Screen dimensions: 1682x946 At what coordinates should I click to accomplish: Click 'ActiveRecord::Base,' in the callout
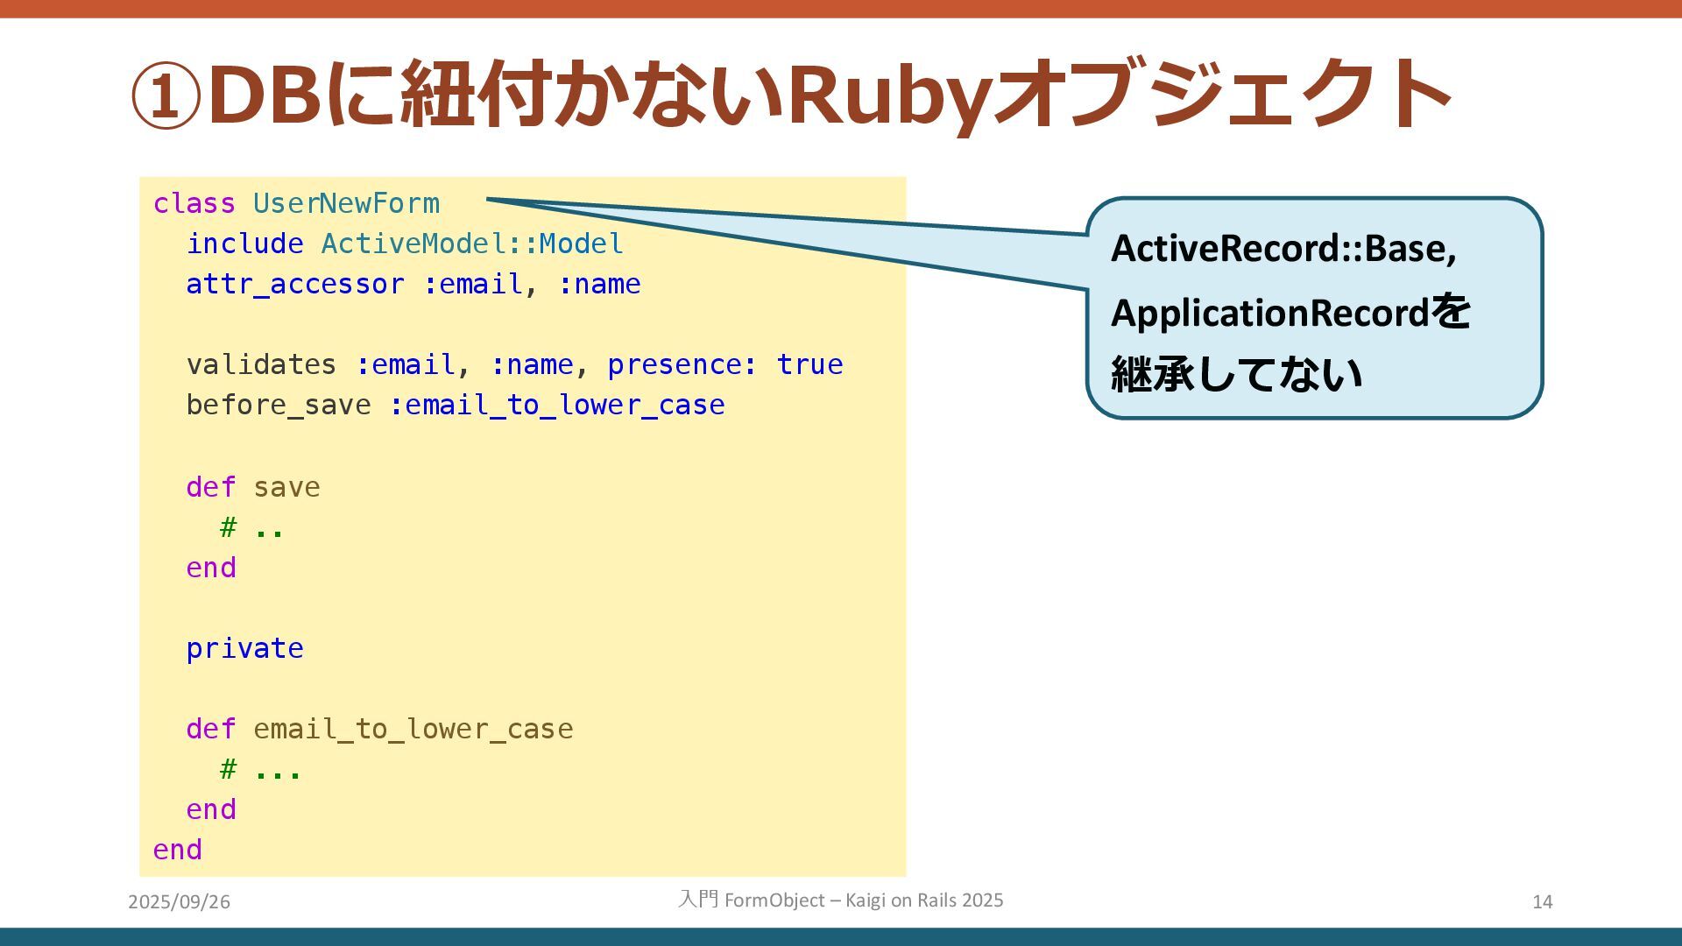coord(1283,249)
